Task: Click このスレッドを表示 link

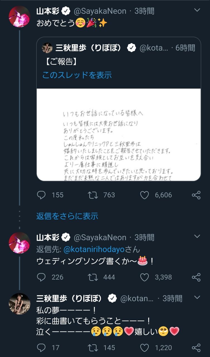Action: pos(77,75)
